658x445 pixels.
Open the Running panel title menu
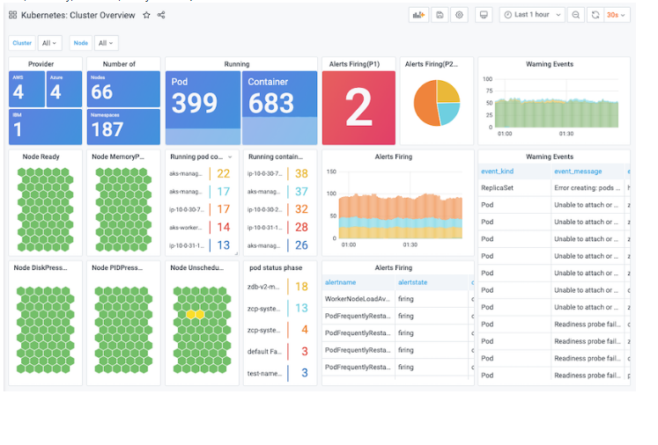pyautogui.click(x=237, y=64)
